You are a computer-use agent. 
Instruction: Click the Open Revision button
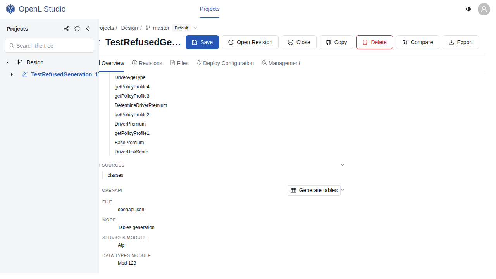click(x=250, y=42)
